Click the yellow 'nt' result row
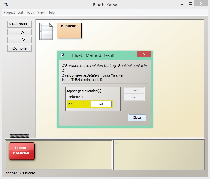Image resolution: width=210 pixels, height=179 pixels. point(90,104)
